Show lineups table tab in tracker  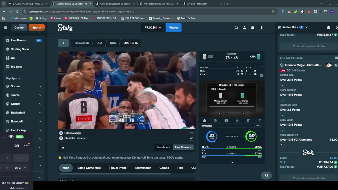[x=226, y=120]
